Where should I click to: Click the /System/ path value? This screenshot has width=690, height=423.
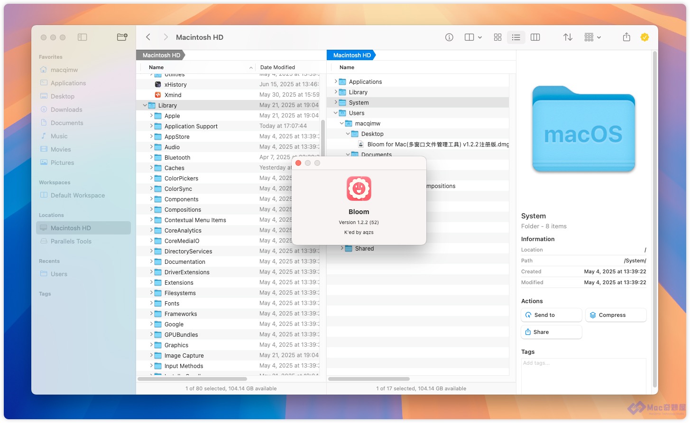point(635,261)
